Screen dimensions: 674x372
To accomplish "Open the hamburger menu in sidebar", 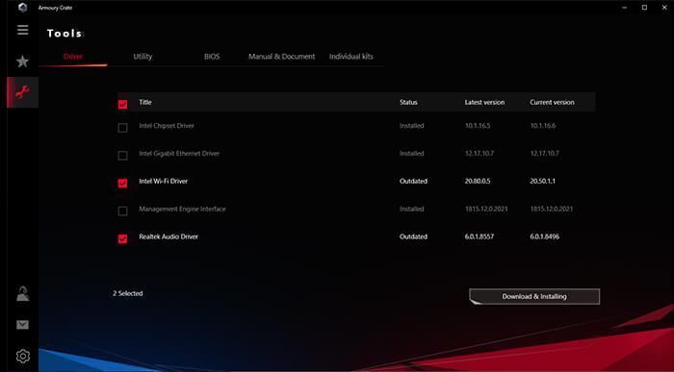I will [x=23, y=30].
